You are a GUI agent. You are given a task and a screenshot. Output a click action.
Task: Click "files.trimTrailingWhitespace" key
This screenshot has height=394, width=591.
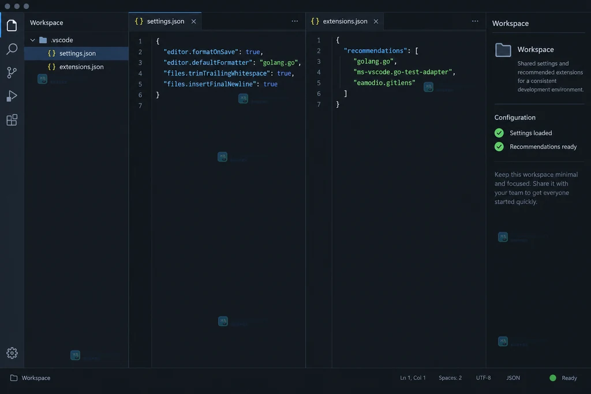point(217,73)
